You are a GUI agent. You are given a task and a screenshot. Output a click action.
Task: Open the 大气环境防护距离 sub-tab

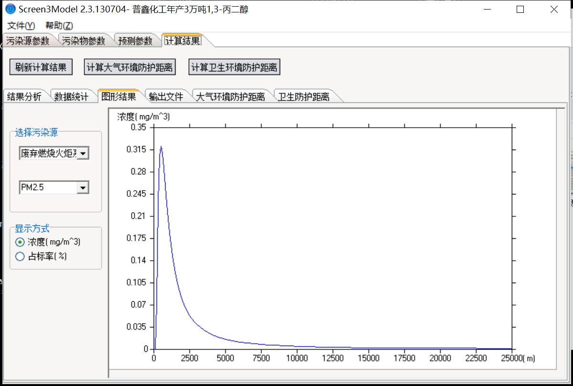231,97
